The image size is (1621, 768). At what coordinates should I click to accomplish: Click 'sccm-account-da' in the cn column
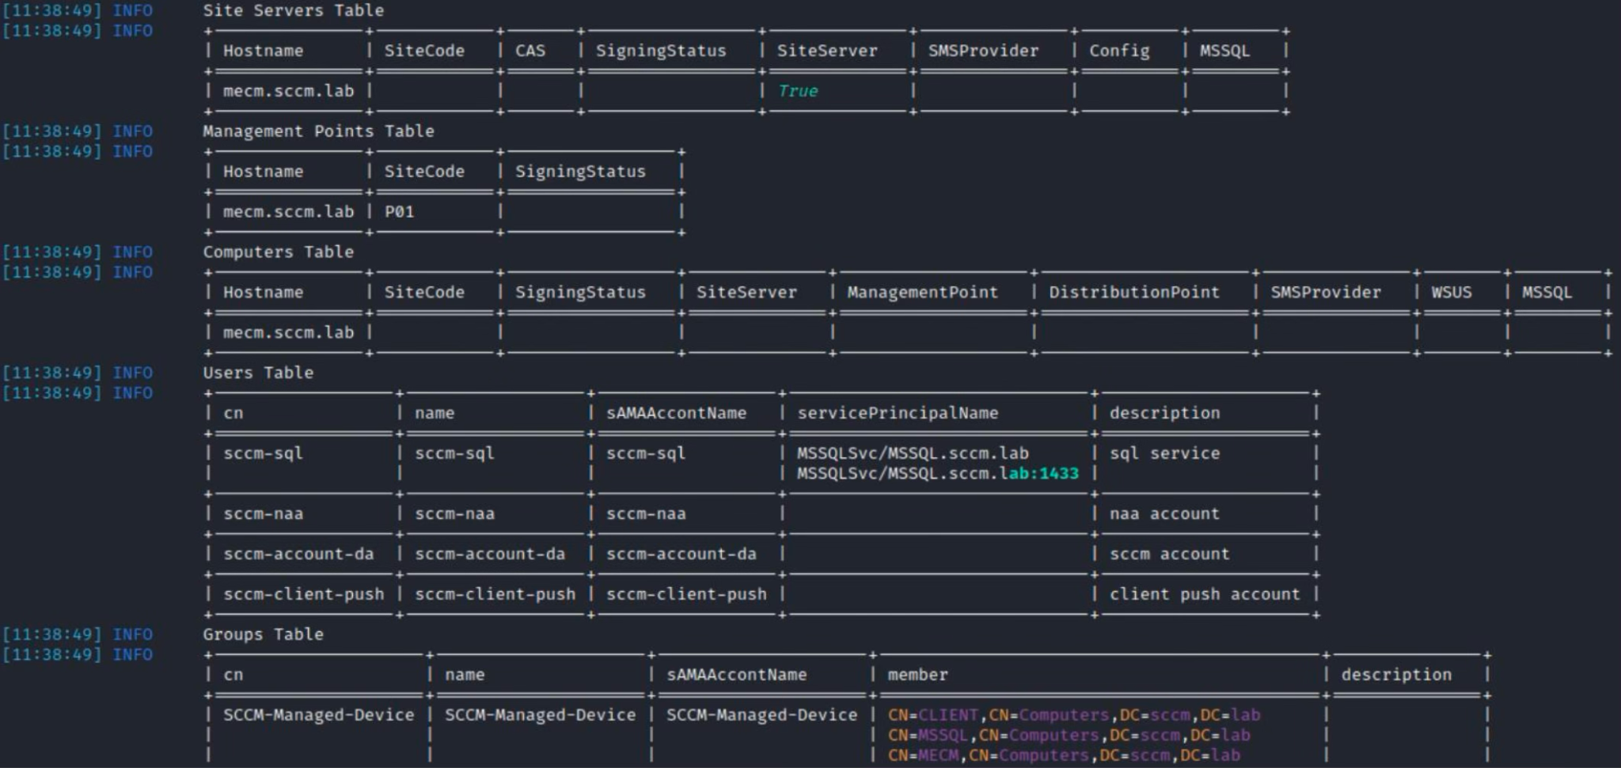pyautogui.click(x=298, y=554)
